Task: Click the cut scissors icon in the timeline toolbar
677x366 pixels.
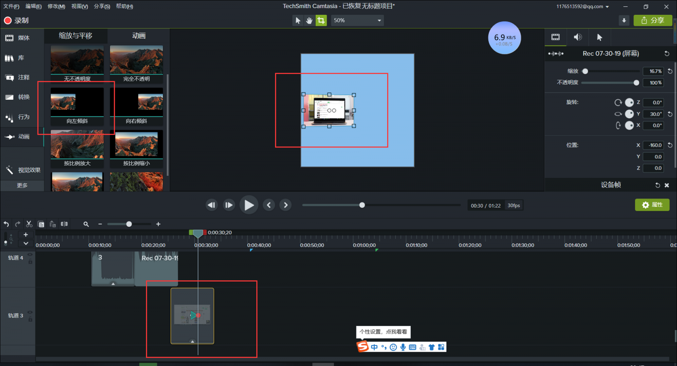Action: [x=29, y=224]
